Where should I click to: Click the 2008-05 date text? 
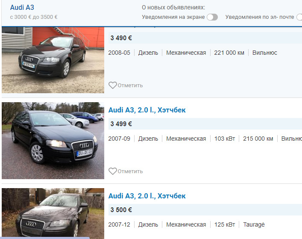pos(119,53)
